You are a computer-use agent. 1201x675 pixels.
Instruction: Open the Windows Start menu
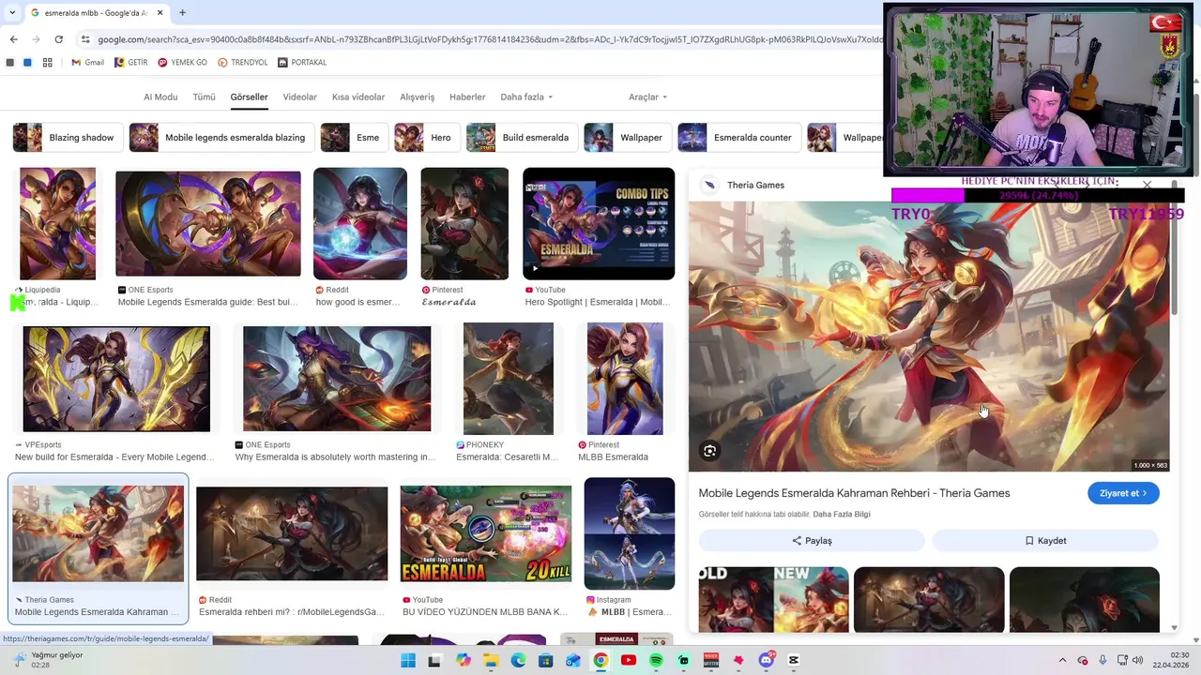point(408,660)
